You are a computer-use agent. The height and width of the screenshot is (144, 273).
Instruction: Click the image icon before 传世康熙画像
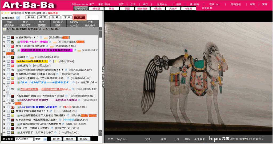(18, 116)
